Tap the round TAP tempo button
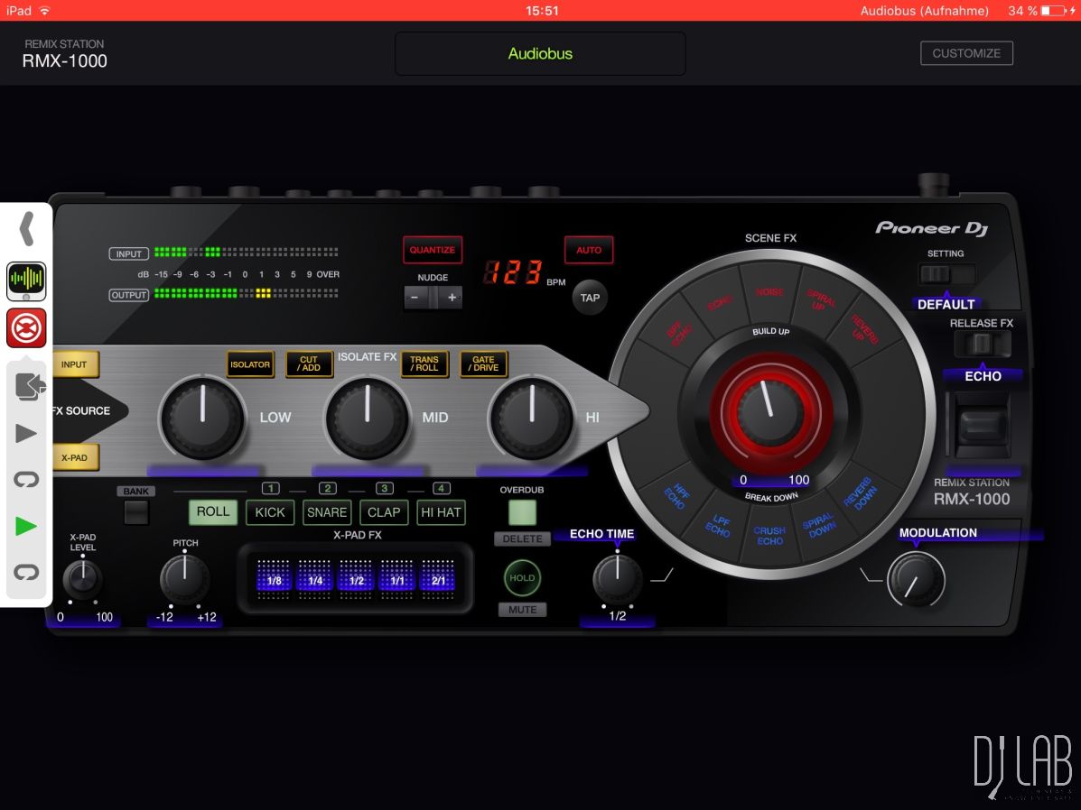Viewport: 1081px width, 810px height. [590, 298]
